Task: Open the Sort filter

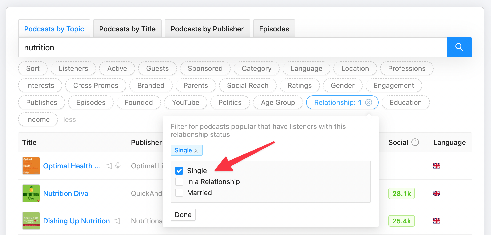Action: (33, 68)
